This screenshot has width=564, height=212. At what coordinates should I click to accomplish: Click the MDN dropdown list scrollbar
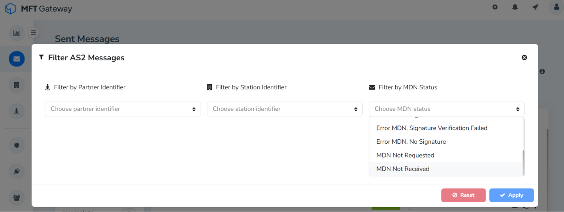pyautogui.click(x=523, y=162)
